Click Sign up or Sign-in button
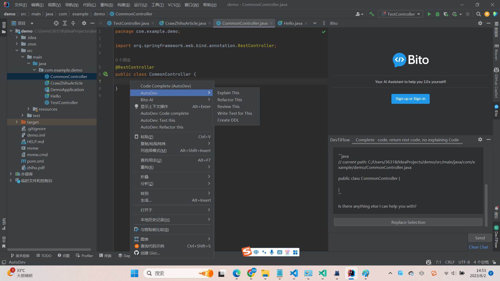The height and width of the screenshot is (281, 500). (410, 99)
